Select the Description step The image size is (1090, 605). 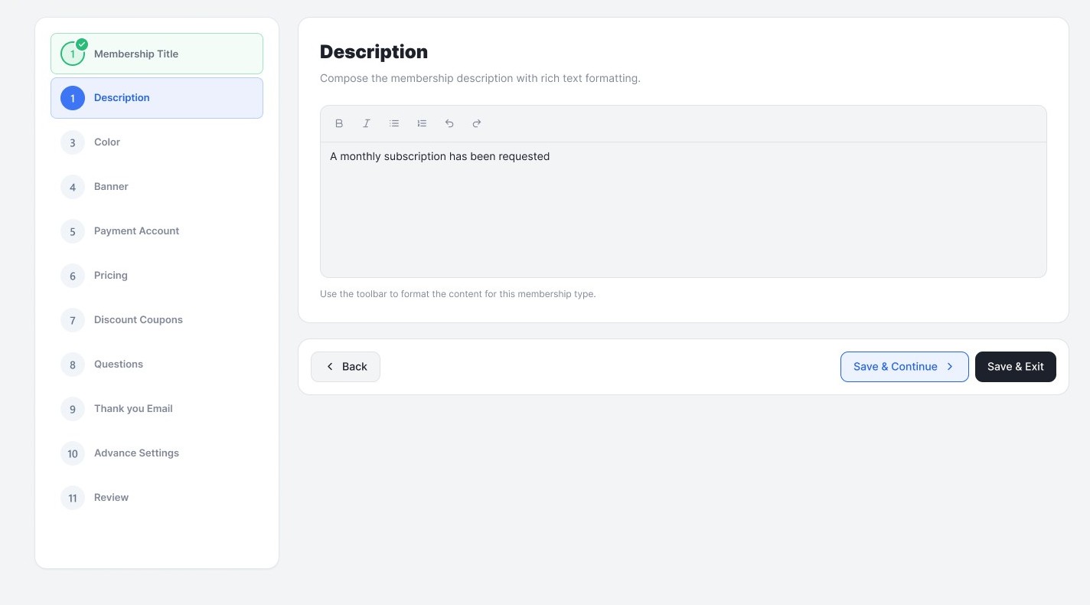click(x=157, y=98)
